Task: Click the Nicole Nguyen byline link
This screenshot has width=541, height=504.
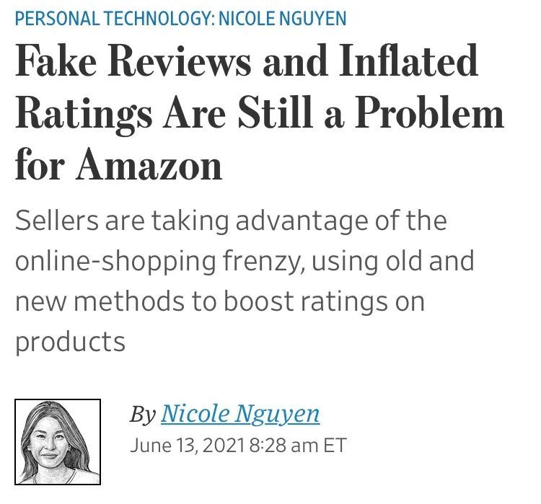Action: click(240, 414)
